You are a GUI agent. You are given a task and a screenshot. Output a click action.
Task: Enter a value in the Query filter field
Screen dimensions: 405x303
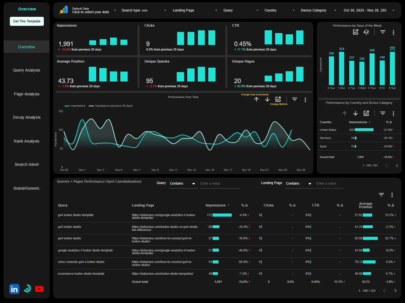[x=220, y=183]
